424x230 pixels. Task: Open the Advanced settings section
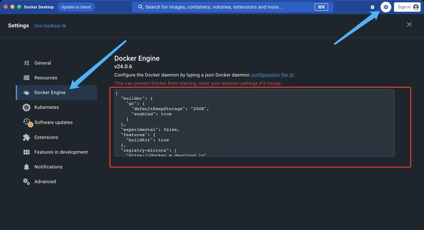56,182
